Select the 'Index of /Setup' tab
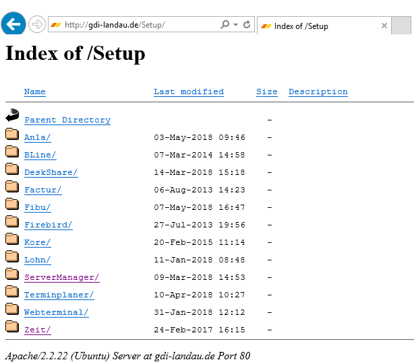414x362 pixels. click(x=317, y=26)
